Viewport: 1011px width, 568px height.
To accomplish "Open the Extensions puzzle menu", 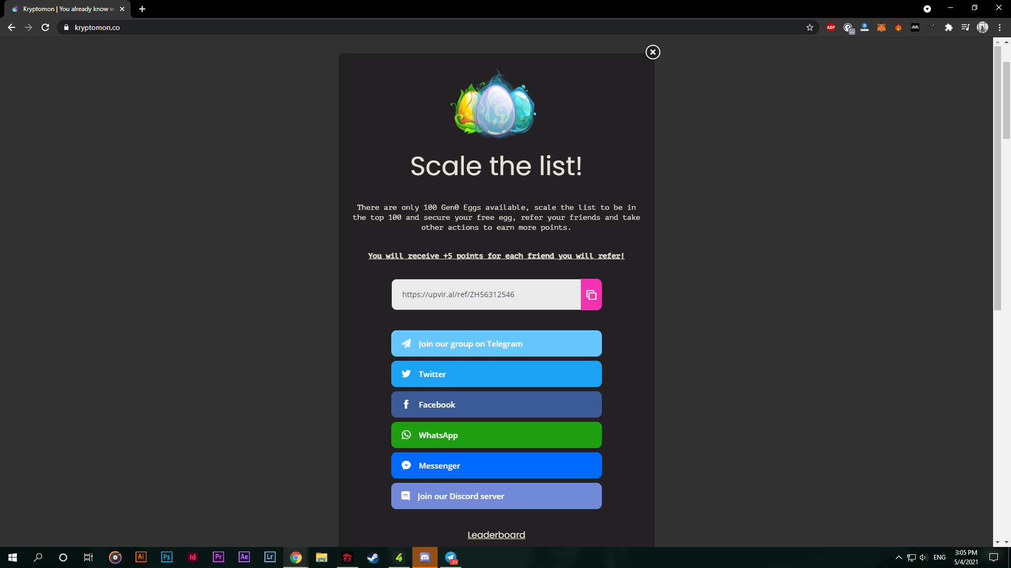I will pos(949,27).
